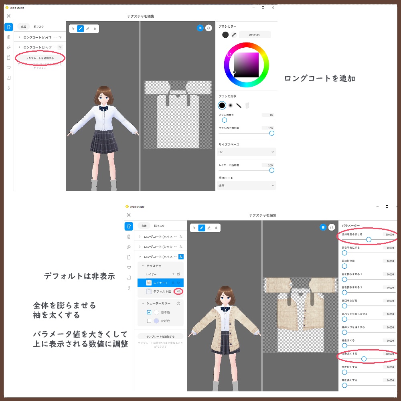Show the hidden デフォルト画 layer visibility
The image size is (401, 401).
[x=178, y=291]
